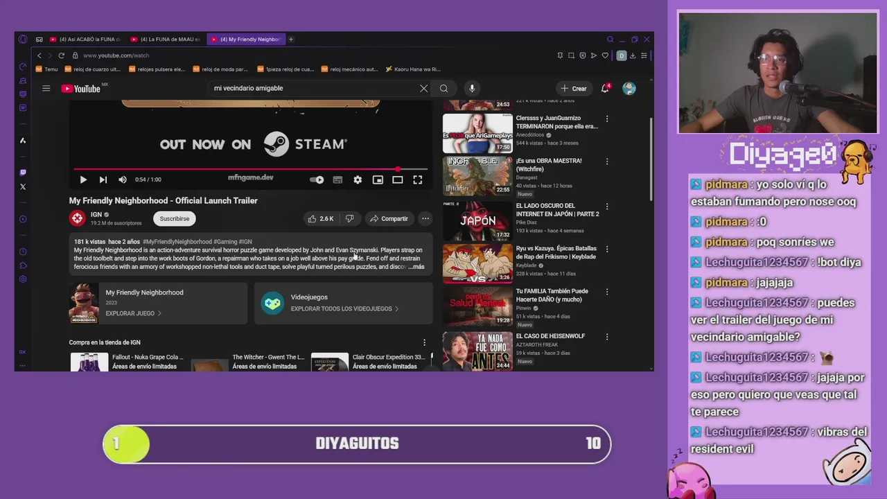
Task: Open the Easy Setup sliders icon
Action: tap(644, 55)
